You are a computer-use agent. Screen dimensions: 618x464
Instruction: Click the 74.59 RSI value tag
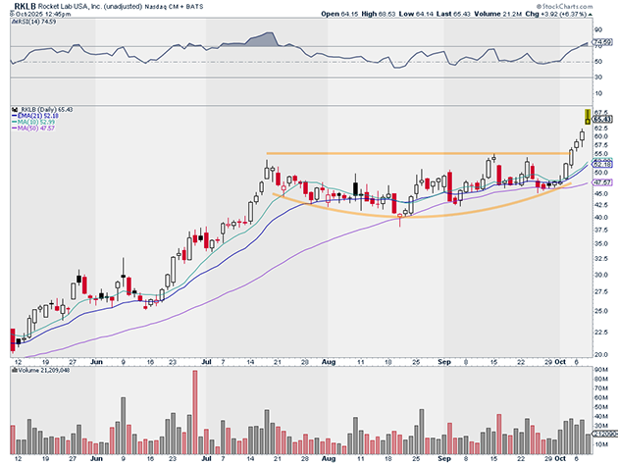click(603, 43)
